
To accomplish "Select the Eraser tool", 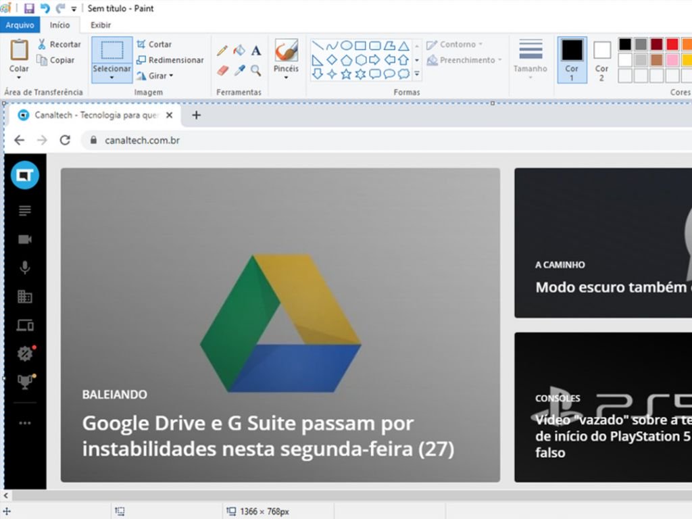I will tap(222, 70).
